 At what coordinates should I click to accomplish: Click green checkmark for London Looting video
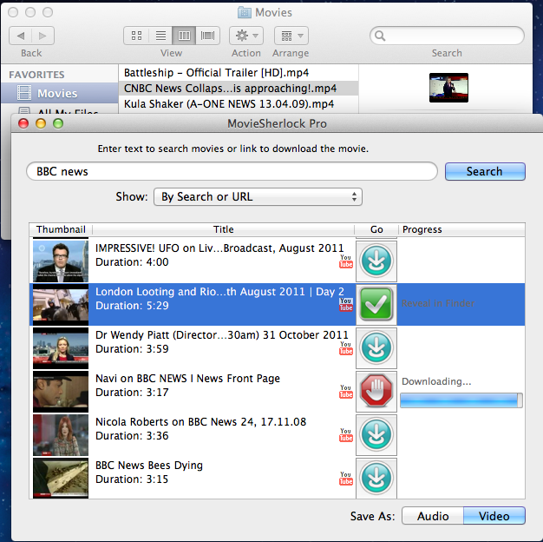(x=376, y=305)
